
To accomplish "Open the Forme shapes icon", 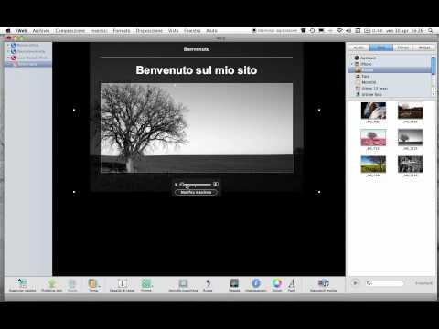I will pyautogui.click(x=146, y=283).
